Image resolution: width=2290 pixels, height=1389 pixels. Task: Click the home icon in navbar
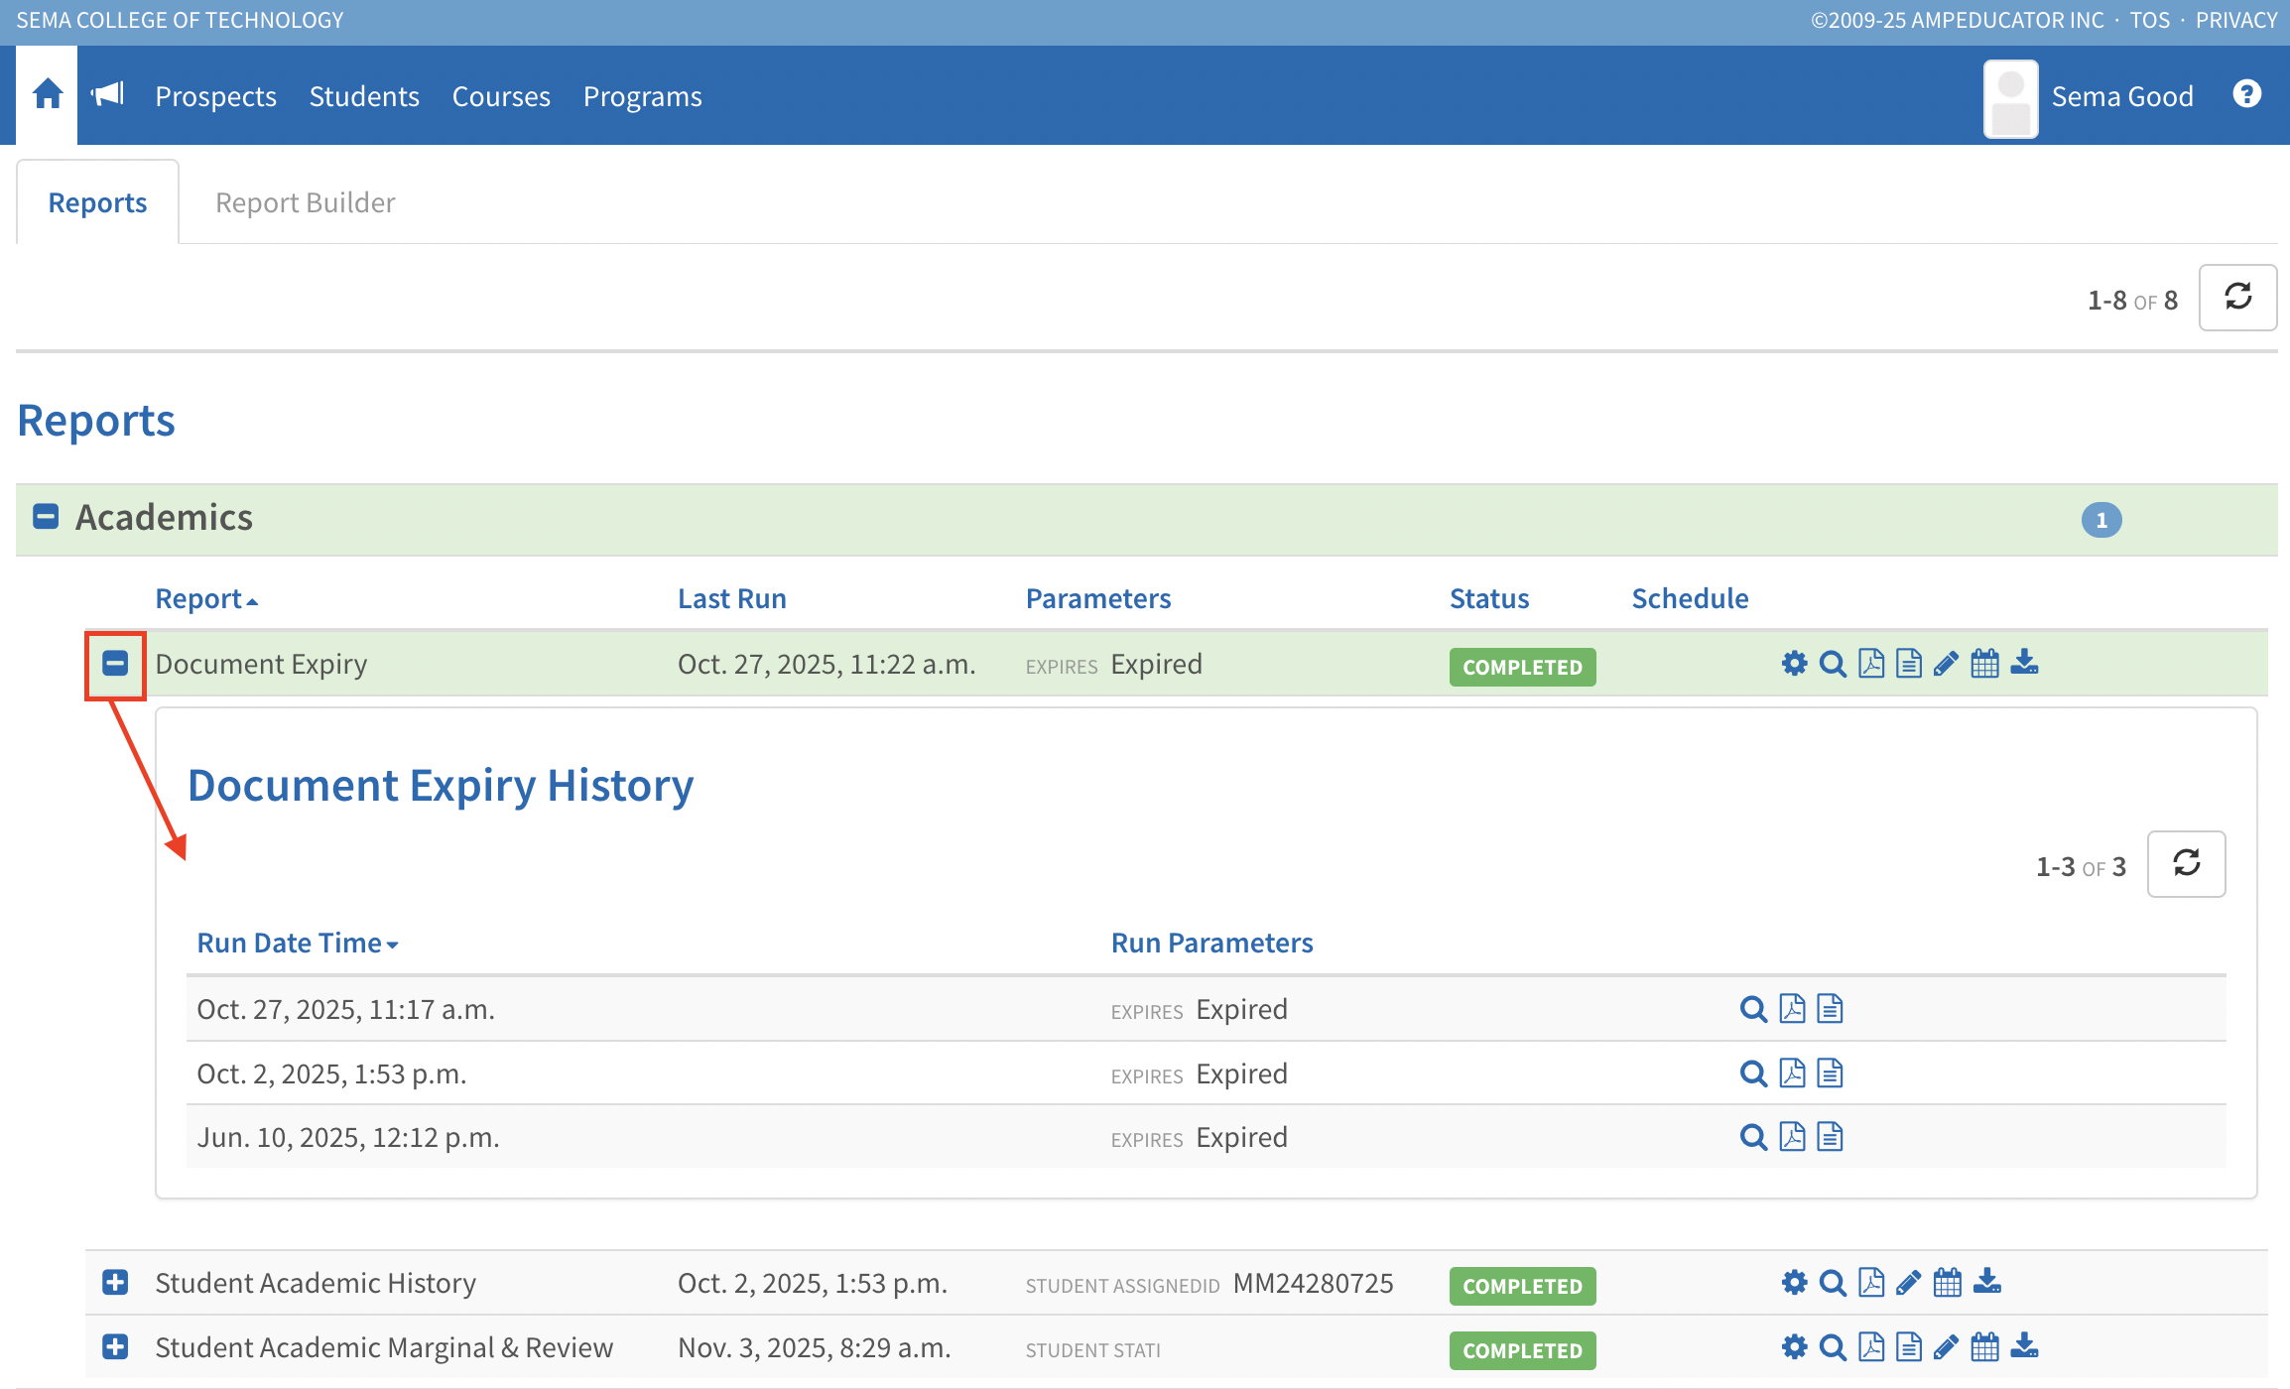coord(48,95)
